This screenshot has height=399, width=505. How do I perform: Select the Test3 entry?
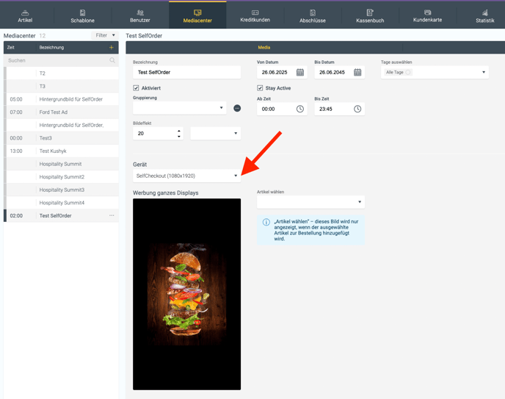tap(61, 138)
